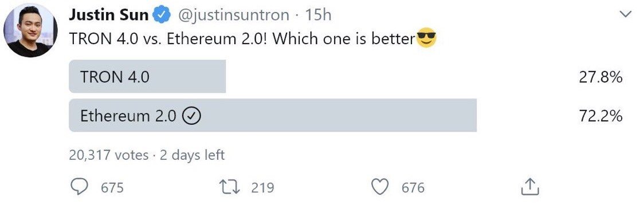Open the tweet options chevron menu
The width and height of the screenshot is (640, 212).
(x=625, y=15)
